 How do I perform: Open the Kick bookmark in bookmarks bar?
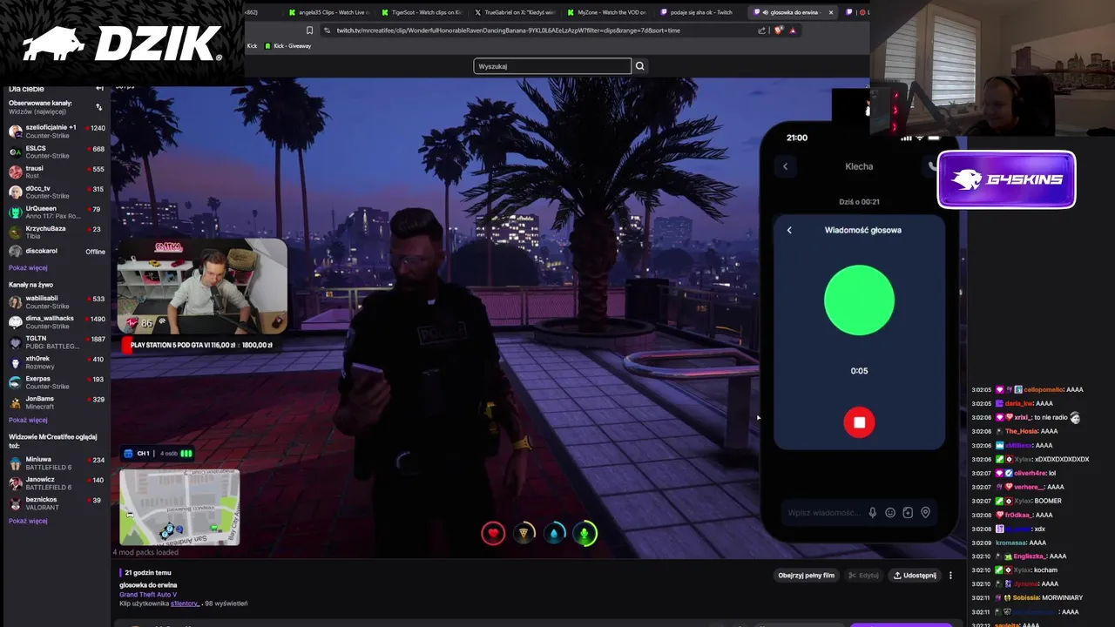click(252, 46)
